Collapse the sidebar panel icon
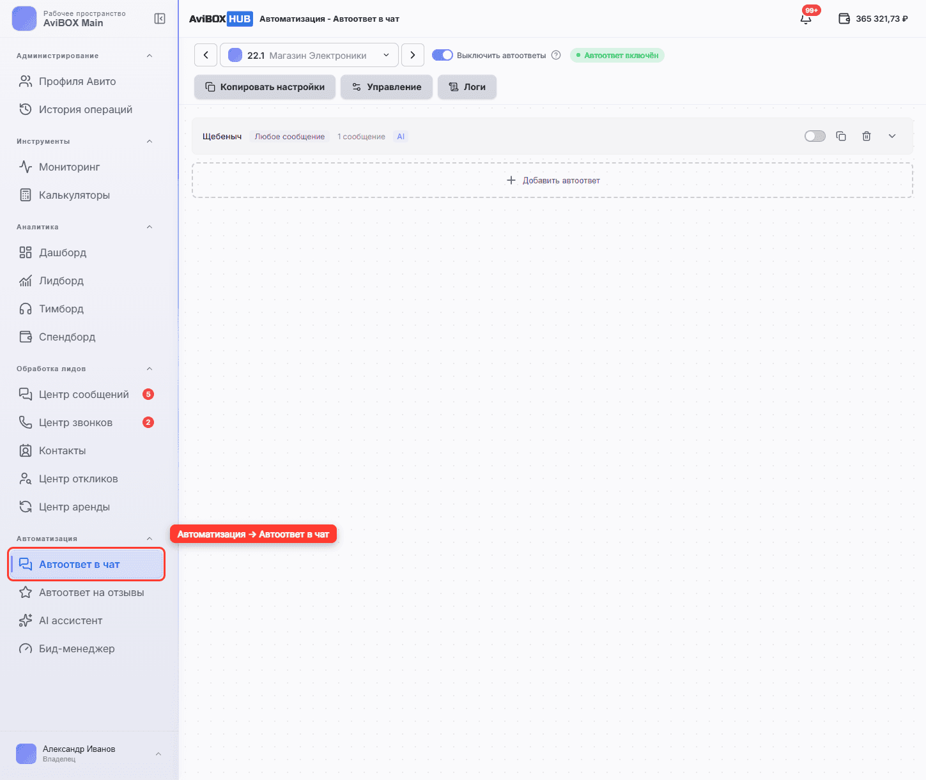Viewport: 926px width, 780px height. pyautogui.click(x=160, y=19)
